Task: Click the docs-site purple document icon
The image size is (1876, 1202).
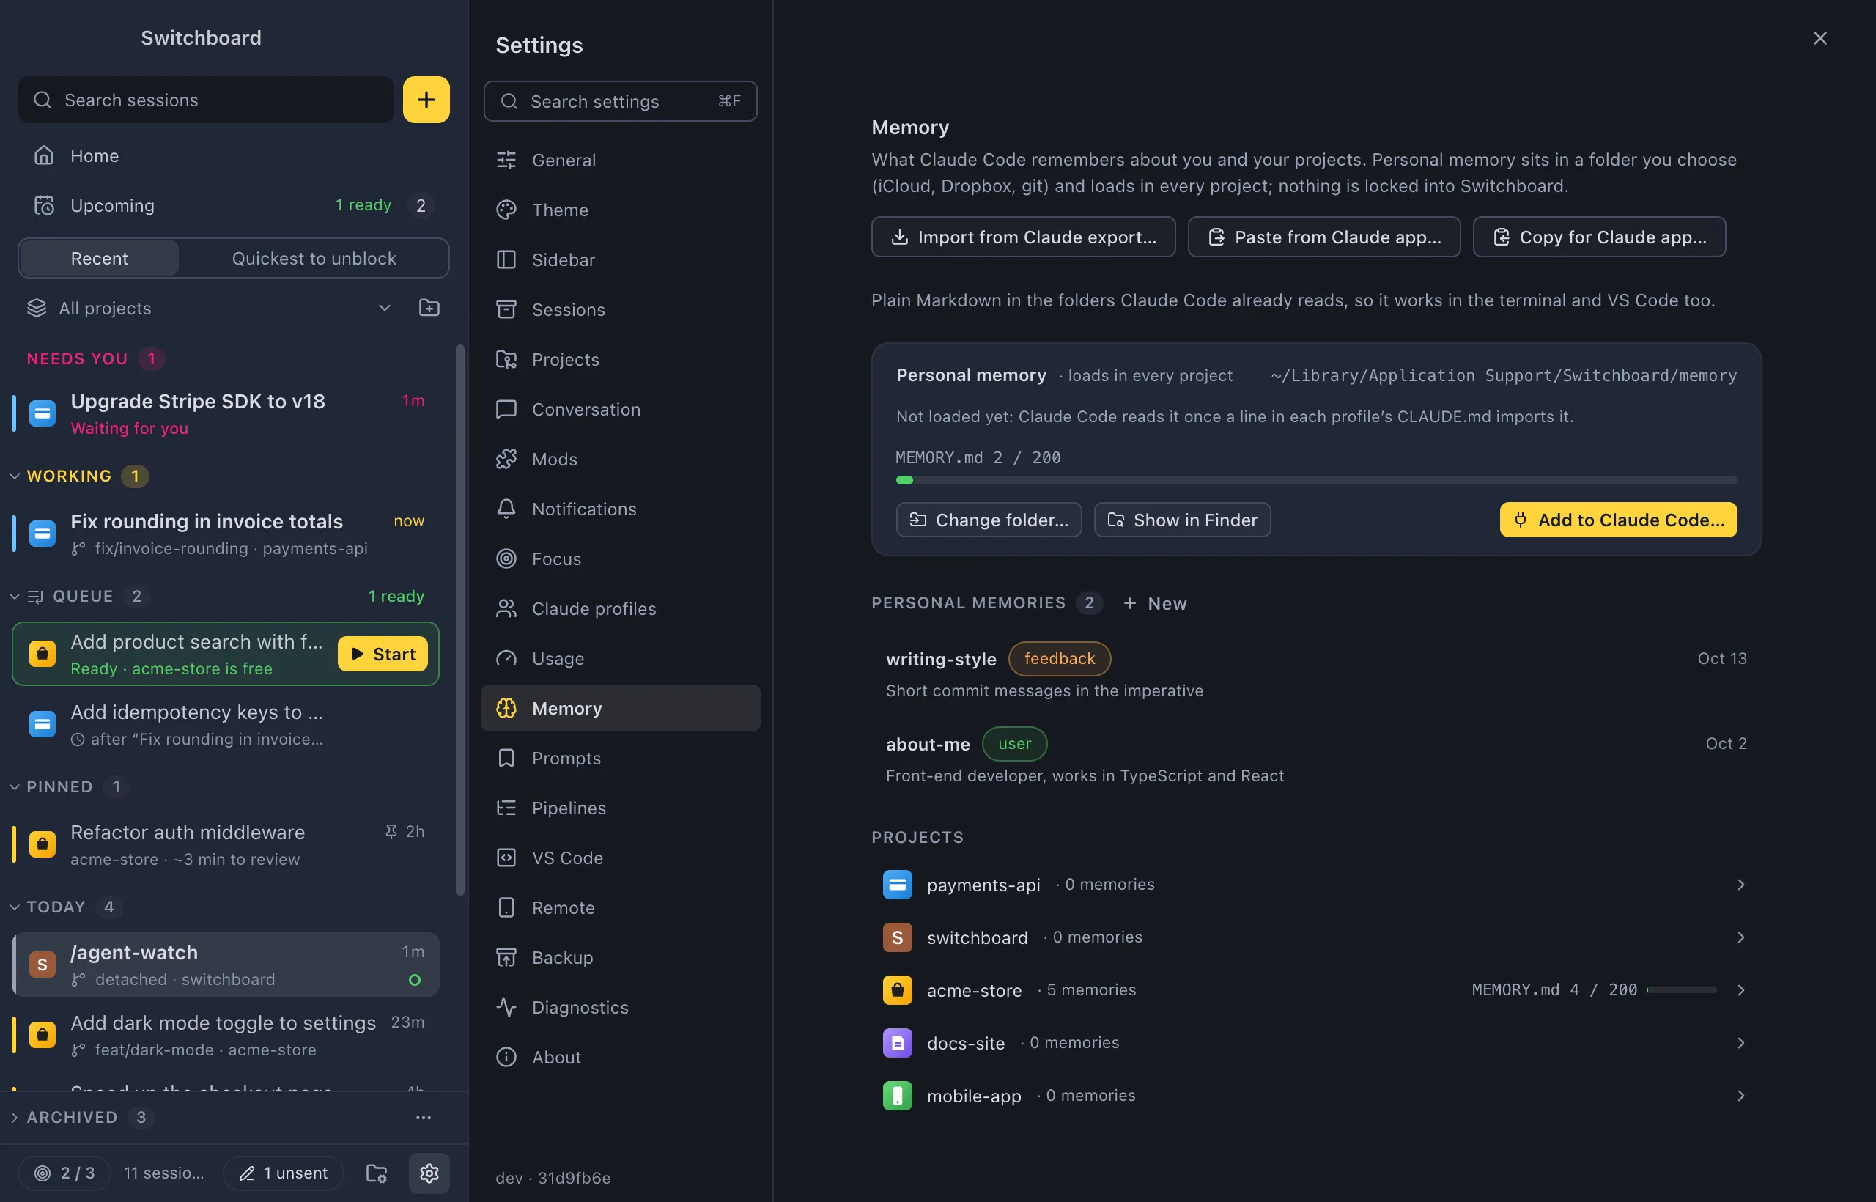Action: (x=898, y=1043)
